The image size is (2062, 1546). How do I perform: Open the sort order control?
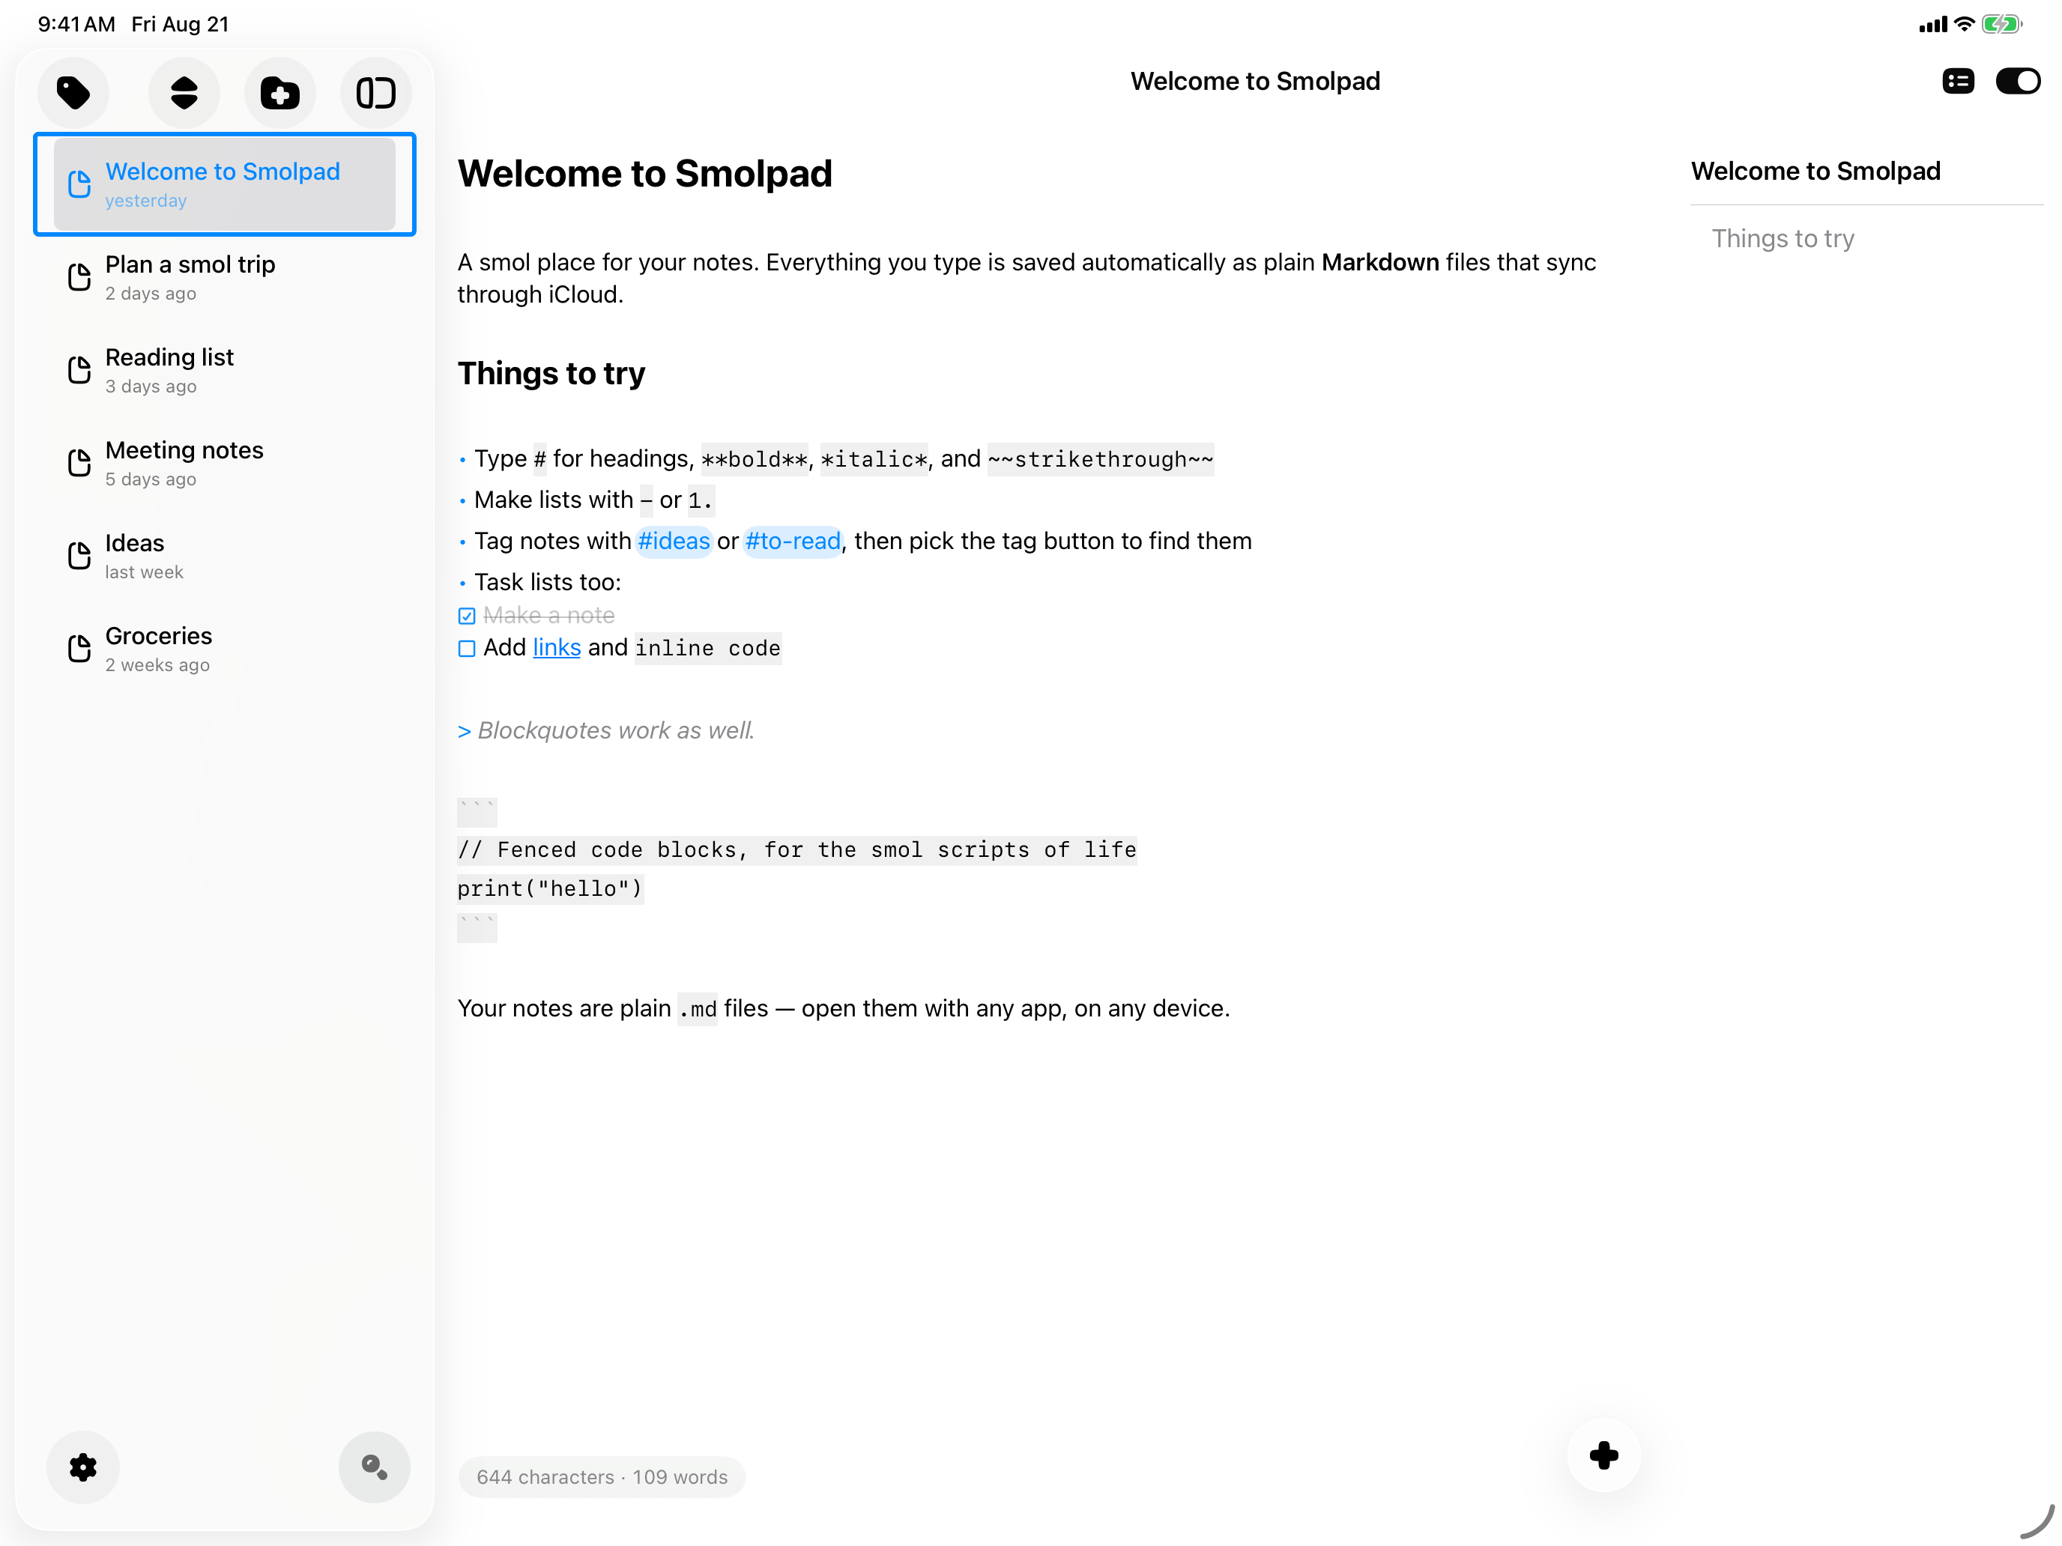pos(184,92)
